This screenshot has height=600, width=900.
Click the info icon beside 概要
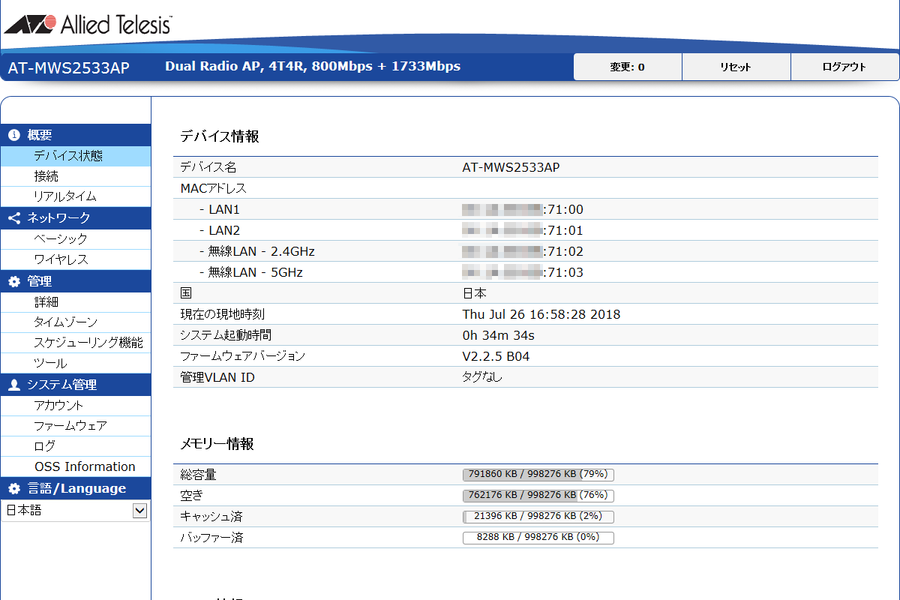click(x=13, y=135)
